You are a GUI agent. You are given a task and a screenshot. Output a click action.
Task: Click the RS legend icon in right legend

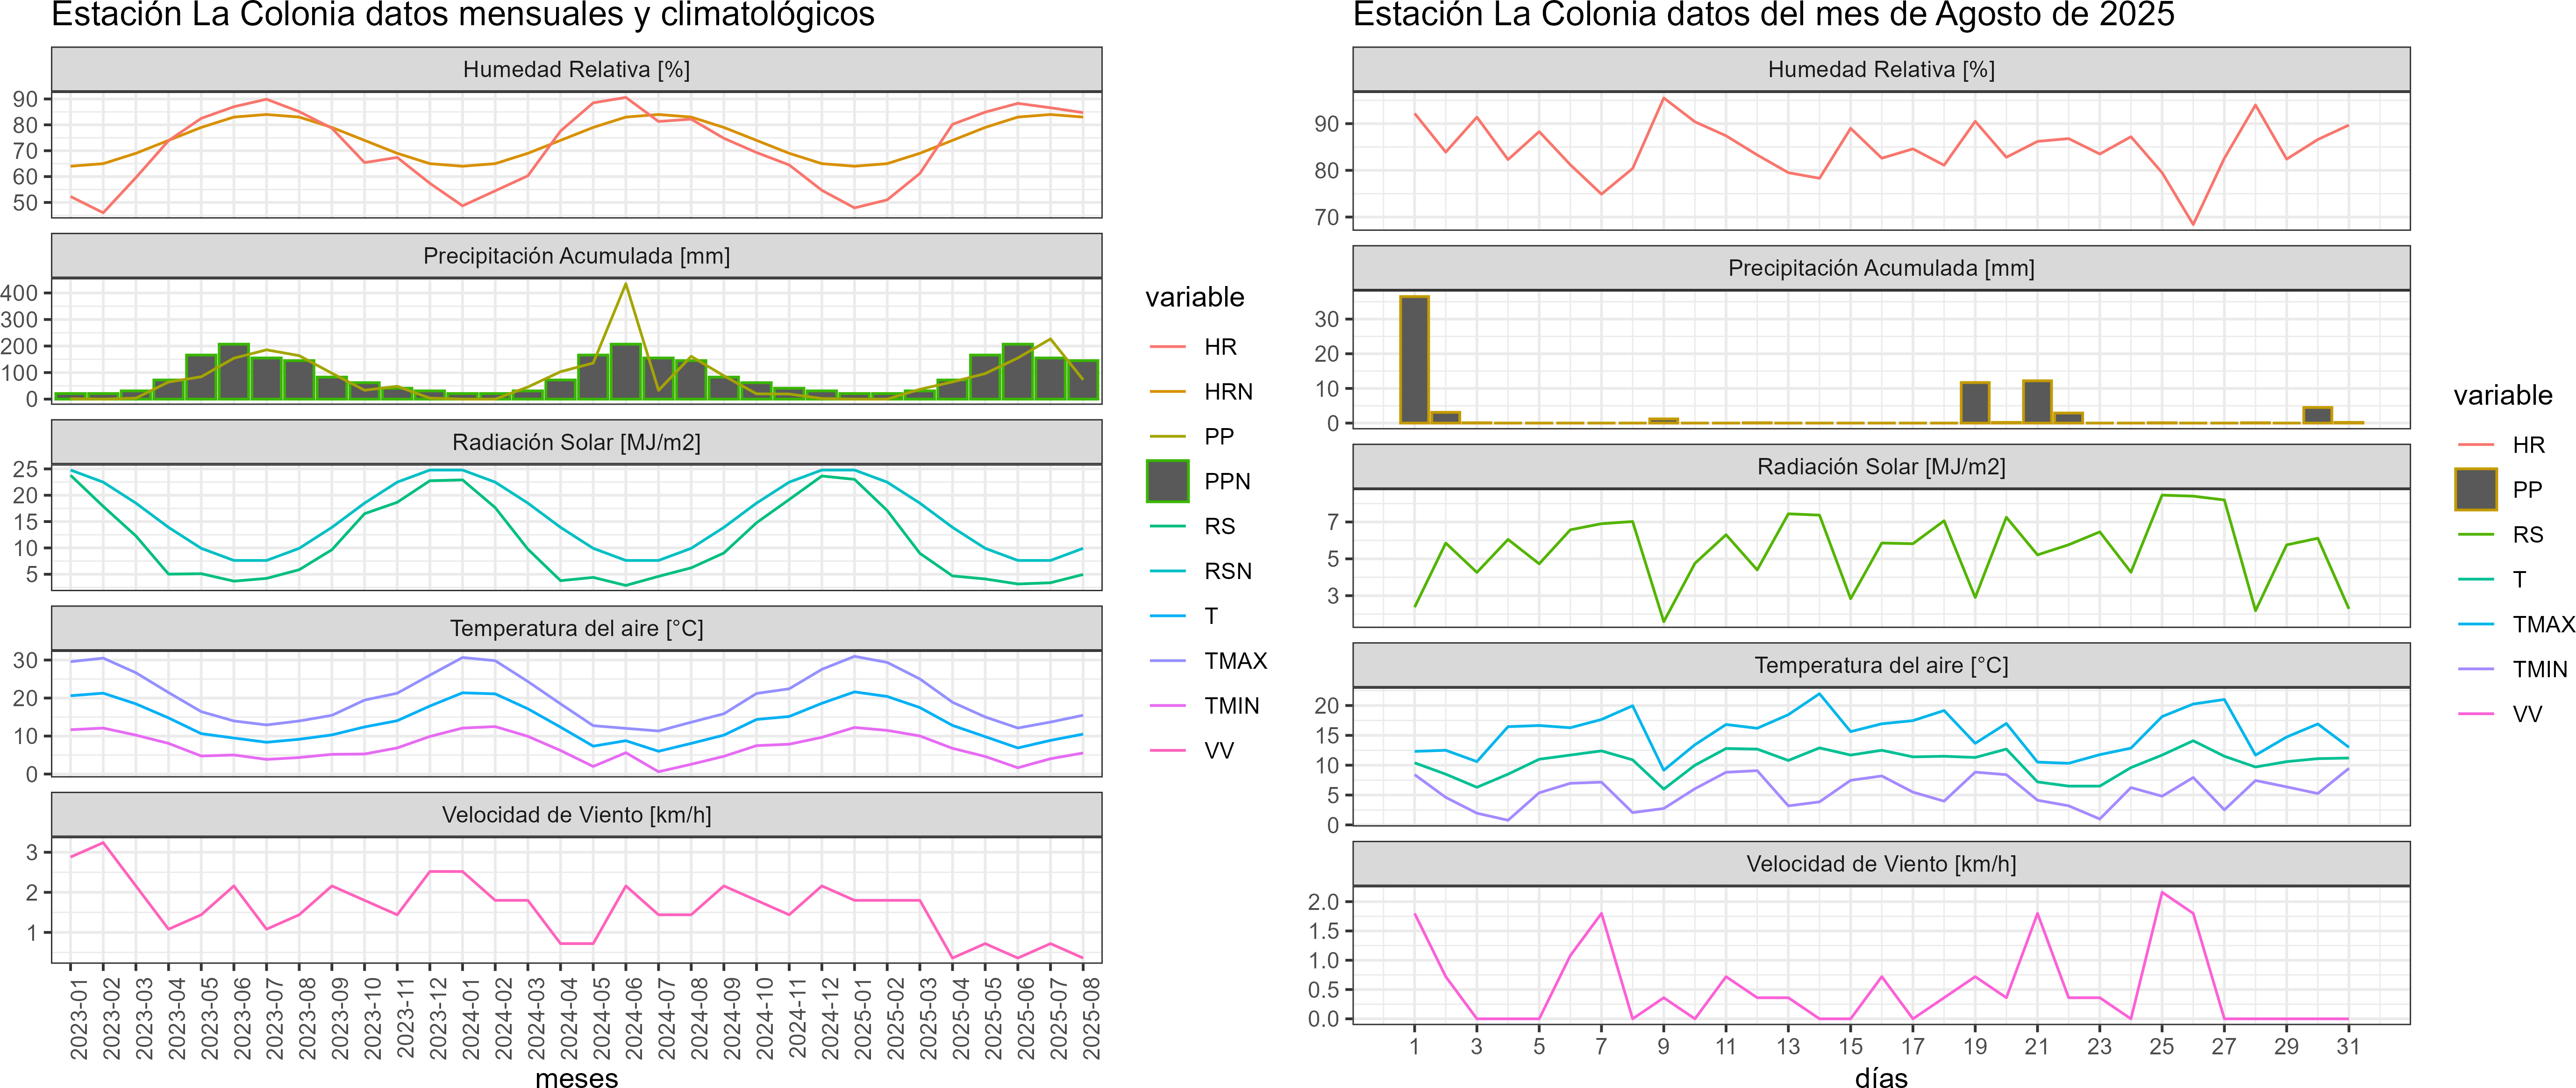2475,535
